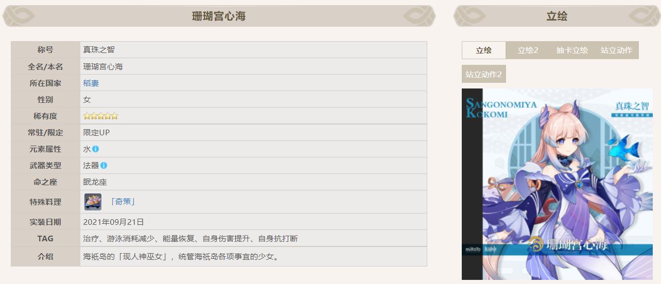Select the 女 gender value

click(87, 99)
